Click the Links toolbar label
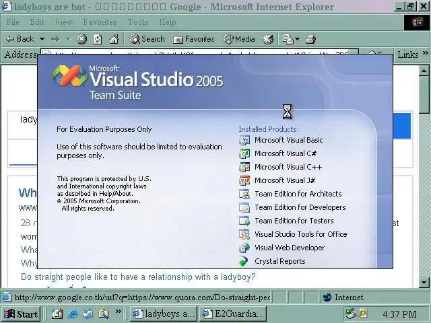Screen dimensions: 431x323 click(408, 55)
